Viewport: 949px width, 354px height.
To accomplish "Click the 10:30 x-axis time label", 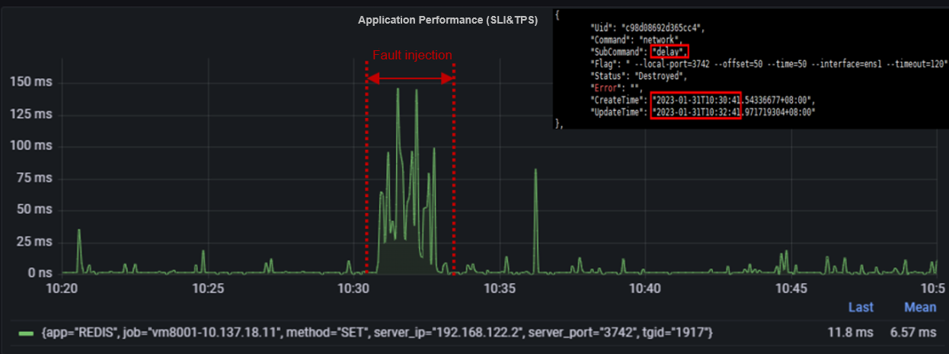I will [x=353, y=289].
